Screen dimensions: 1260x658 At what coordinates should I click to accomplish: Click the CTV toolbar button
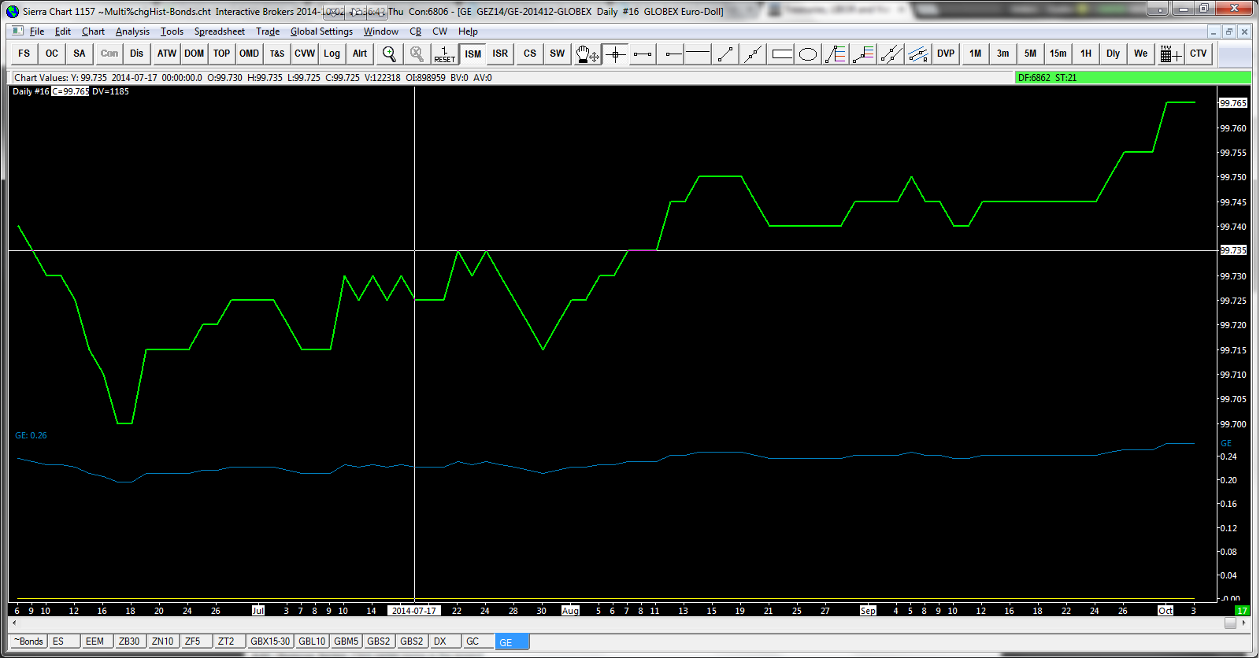1199,54
